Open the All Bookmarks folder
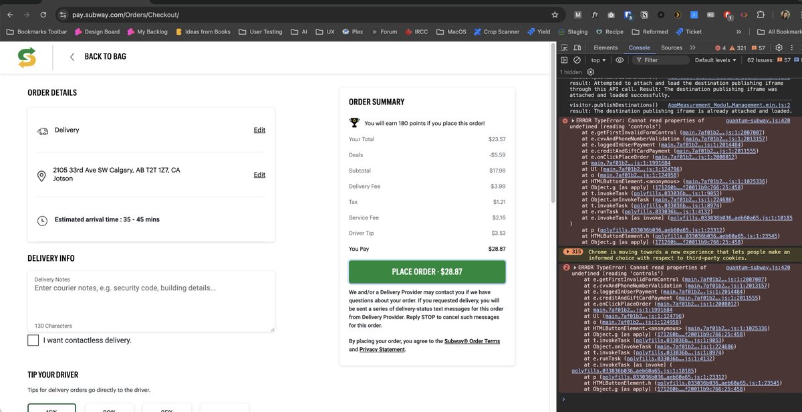The height and width of the screenshot is (412, 802). 779,31
